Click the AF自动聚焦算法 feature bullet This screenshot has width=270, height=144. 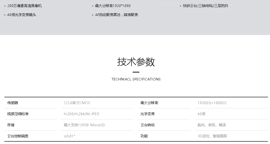click(x=117, y=15)
